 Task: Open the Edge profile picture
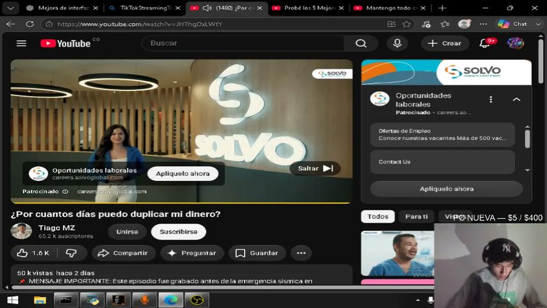click(x=464, y=24)
